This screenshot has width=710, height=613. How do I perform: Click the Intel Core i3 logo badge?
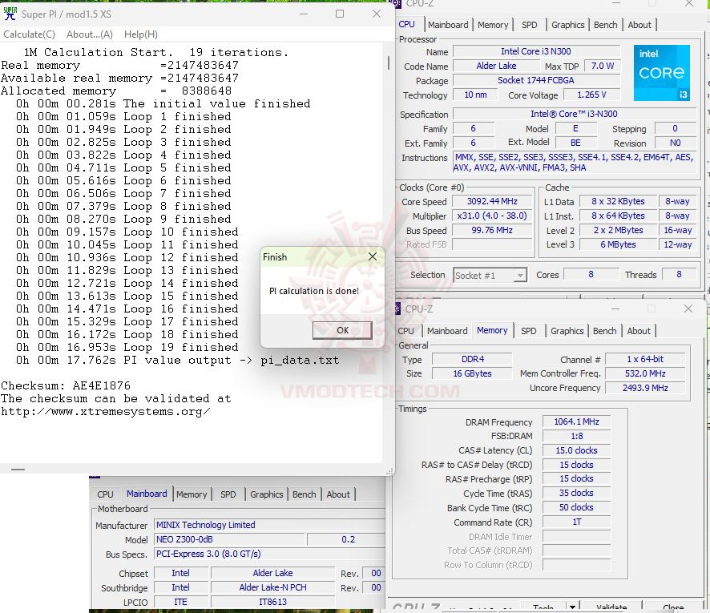click(662, 72)
